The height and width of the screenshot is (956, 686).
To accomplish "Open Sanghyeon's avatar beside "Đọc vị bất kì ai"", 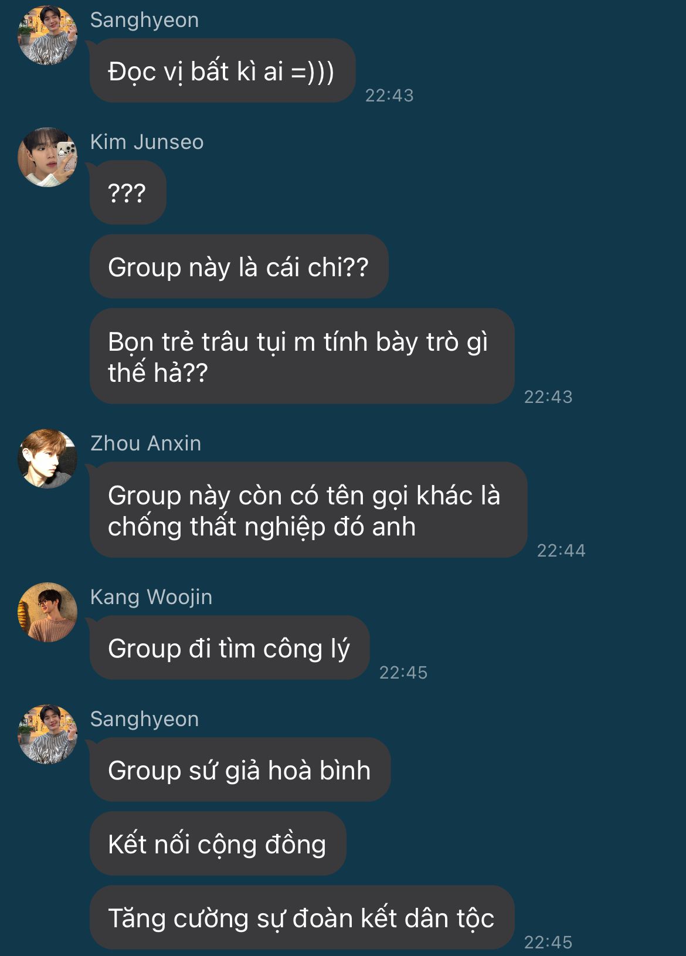I will pyautogui.click(x=47, y=35).
